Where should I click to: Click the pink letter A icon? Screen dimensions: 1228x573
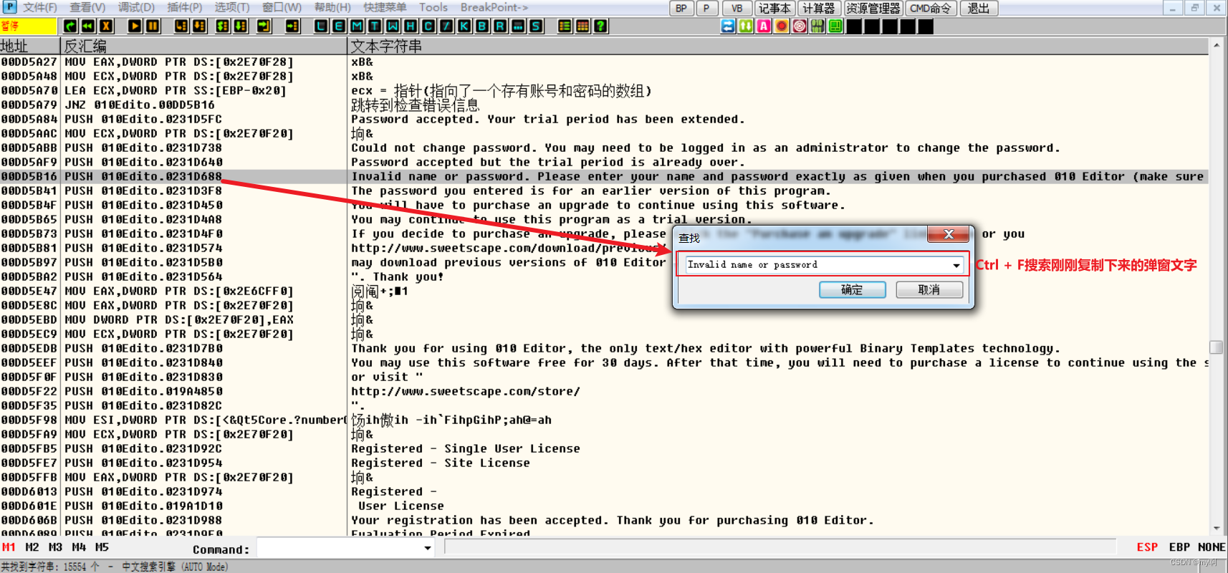pyautogui.click(x=764, y=27)
